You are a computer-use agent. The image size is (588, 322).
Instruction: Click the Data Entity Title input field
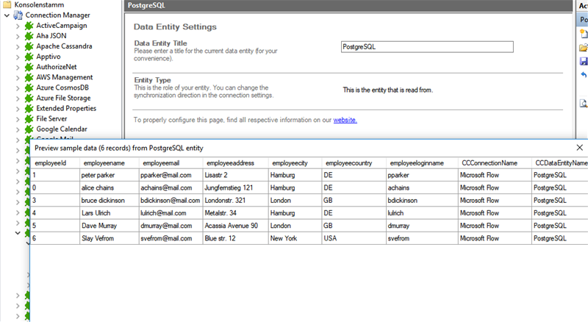click(426, 46)
